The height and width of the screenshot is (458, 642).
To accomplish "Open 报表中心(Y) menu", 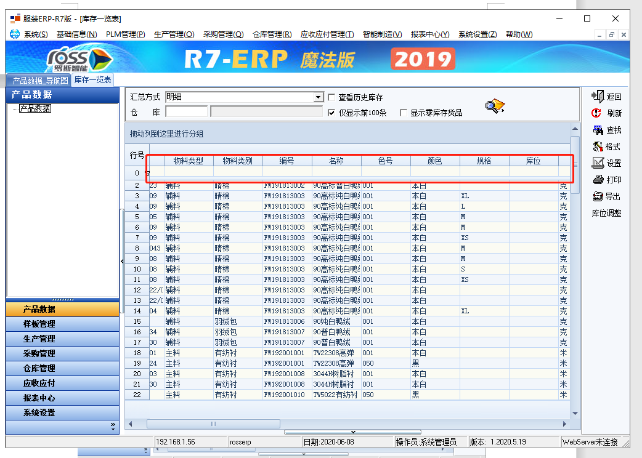I will (430, 34).
